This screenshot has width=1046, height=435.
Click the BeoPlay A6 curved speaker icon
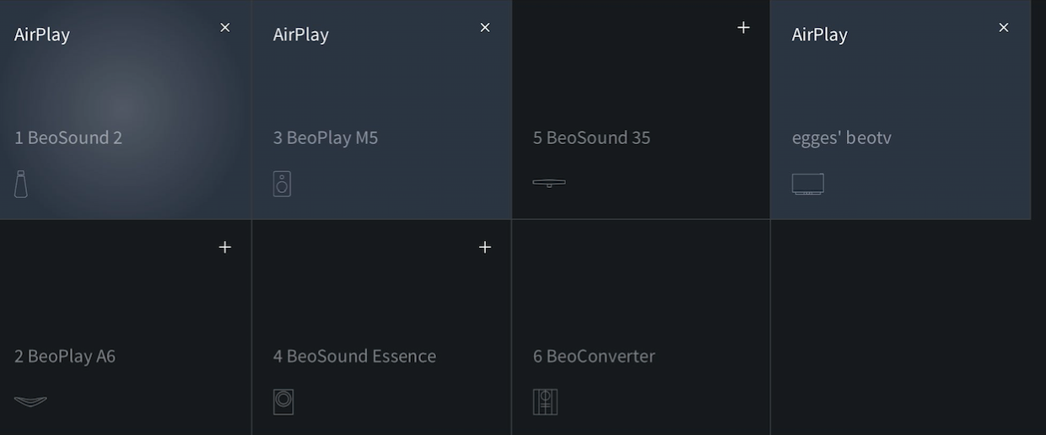(30, 401)
